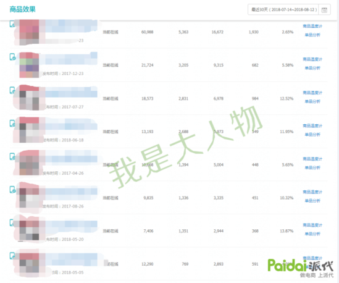Viewport: 339px width, 283px height.
Task: Select the 2.65% conversion value
Action: [x=288, y=32]
